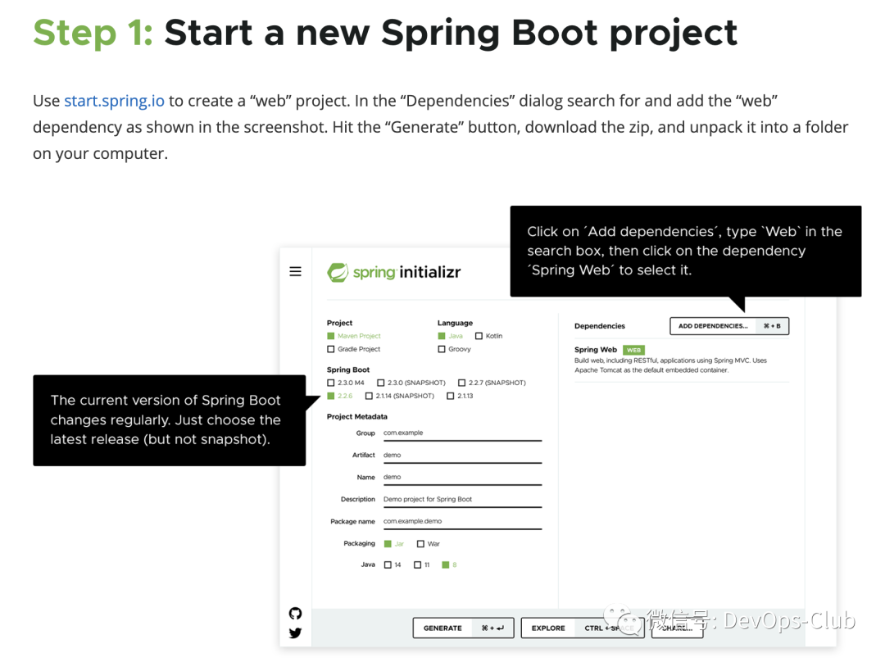Screen dimensions: 885x662
Task: Click the EXPLORE button
Action: click(x=583, y=628)
